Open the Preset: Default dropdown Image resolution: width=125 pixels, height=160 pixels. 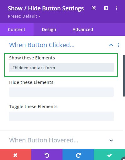[x=24, y=16]
